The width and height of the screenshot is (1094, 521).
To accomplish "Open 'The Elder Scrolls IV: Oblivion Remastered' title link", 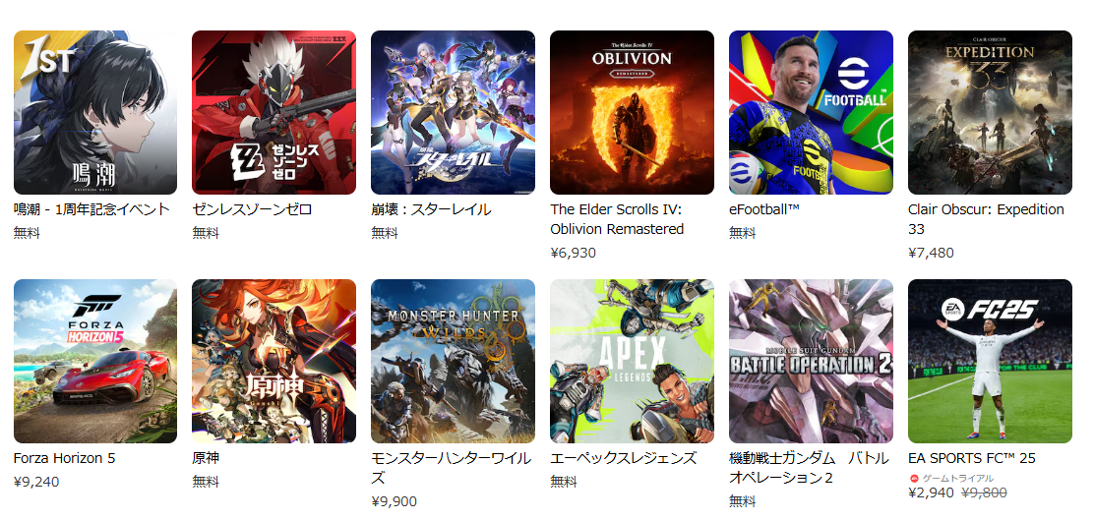I will tap(617, 219).
